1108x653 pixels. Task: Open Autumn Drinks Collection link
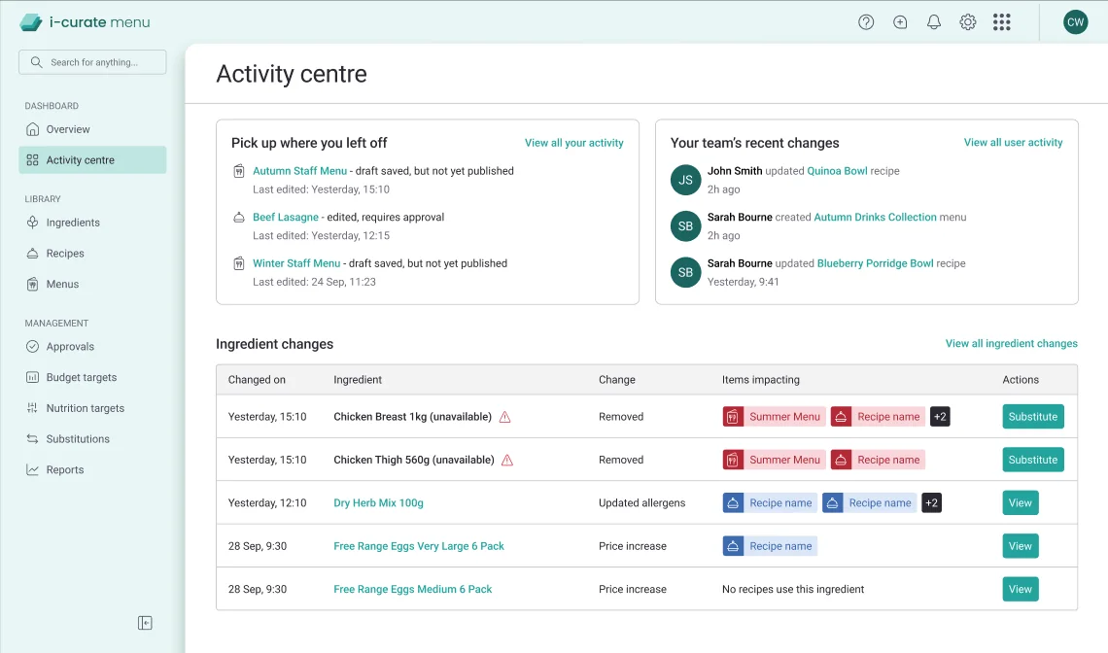pos(875,217)
